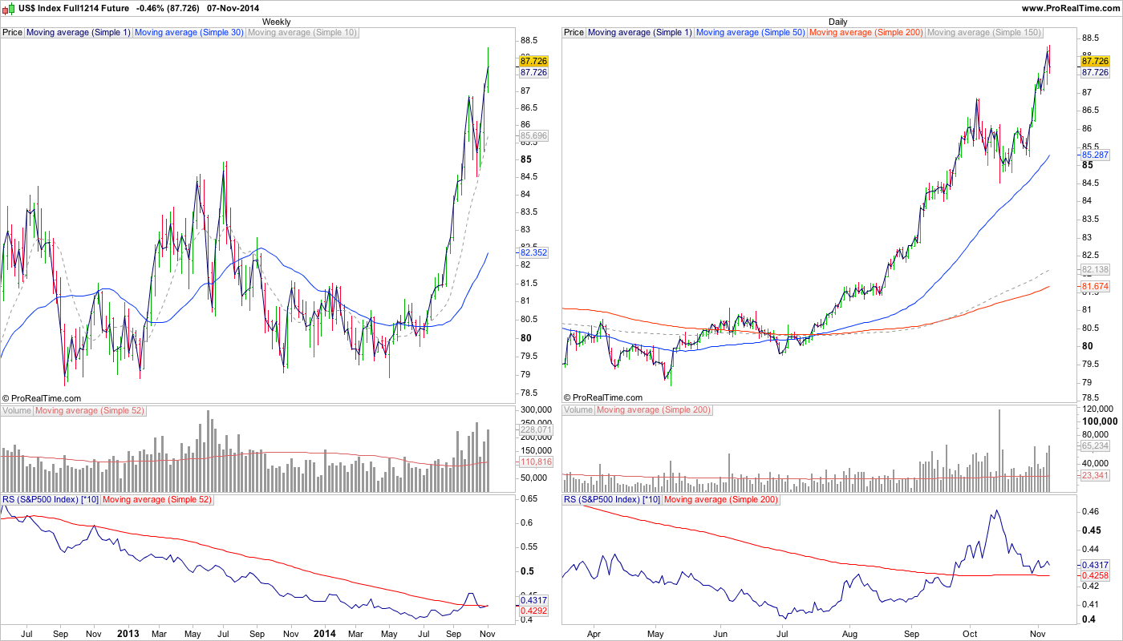
Task: Click the © ProRealTime.com text in Weekly chart
Action: pyautogui.click(x=42, y=397)
